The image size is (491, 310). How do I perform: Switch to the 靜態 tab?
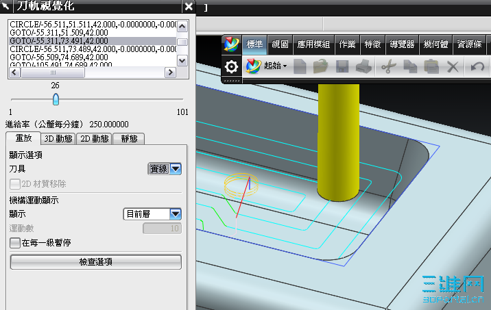(x=129, y=139)
